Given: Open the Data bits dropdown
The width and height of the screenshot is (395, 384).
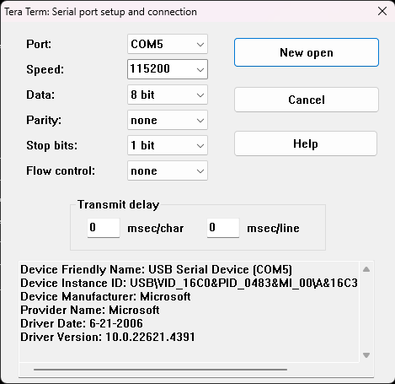Looking at the screenshot, I should (x=168, y=95).
